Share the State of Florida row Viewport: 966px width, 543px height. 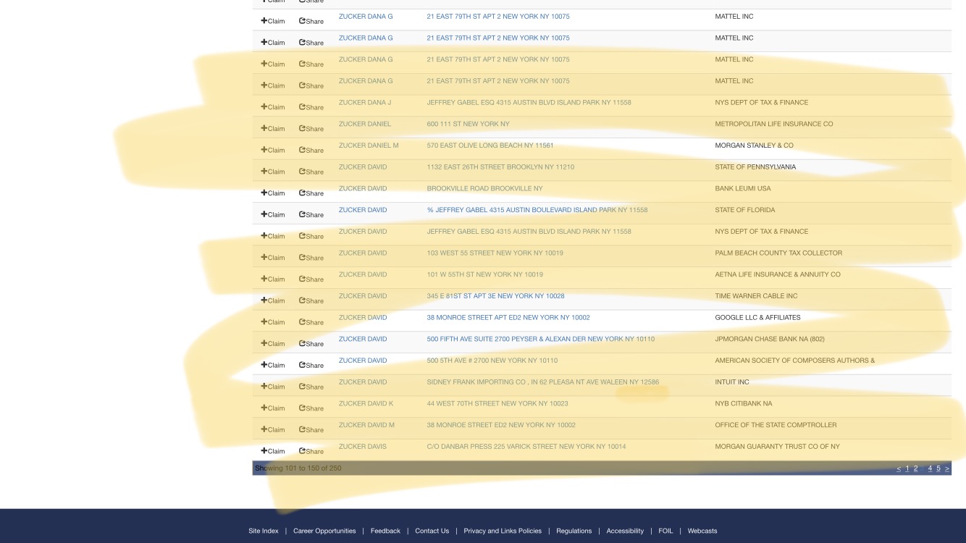coord(311,214)
